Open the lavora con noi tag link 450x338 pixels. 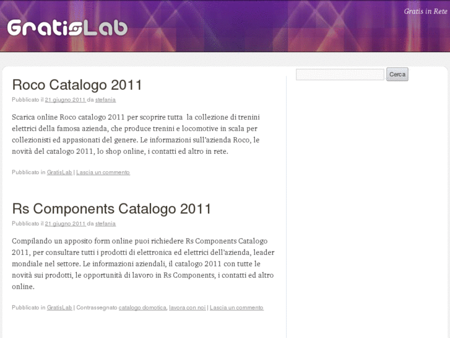187,308
